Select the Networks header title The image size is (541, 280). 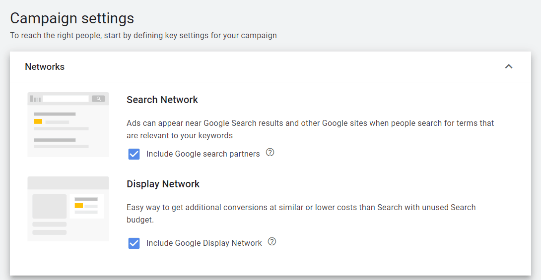click(x=45, y=66)
